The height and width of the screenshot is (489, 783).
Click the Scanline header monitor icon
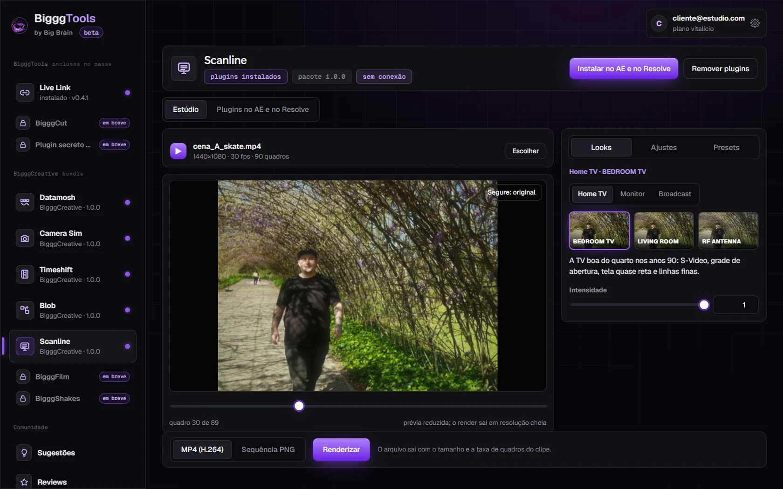coord(184,68)
